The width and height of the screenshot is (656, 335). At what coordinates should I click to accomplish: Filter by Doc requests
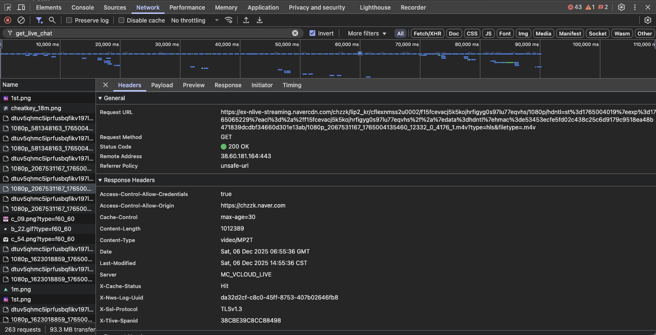pyautogui.click(x=454, y=34)
